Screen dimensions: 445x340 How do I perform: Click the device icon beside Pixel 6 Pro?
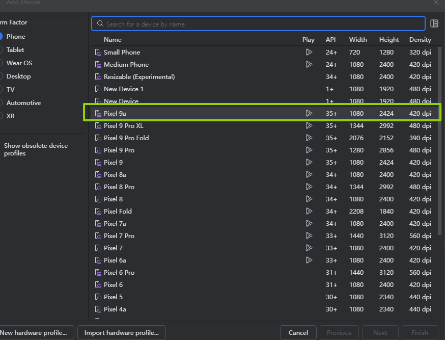click(98, 272)
